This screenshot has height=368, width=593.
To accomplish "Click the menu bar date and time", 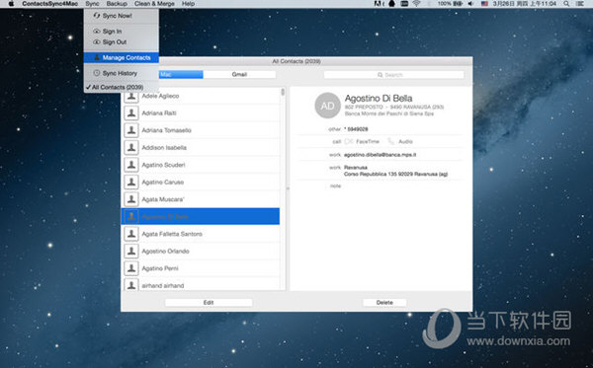I will pos(524,4).
